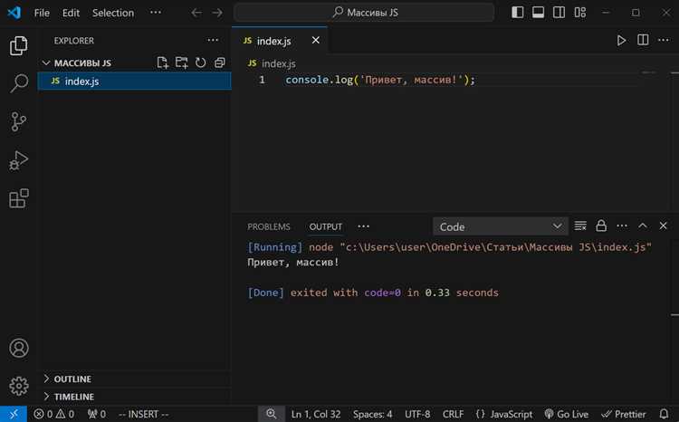Open the Extensions view

coord(19,198)
